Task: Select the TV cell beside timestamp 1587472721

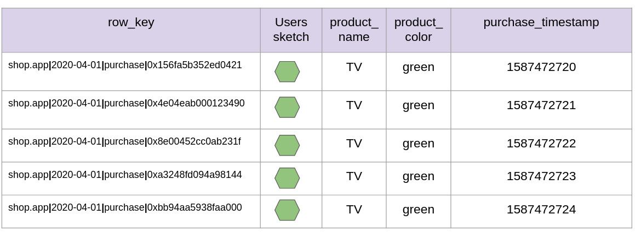Action: click(354, 105)
